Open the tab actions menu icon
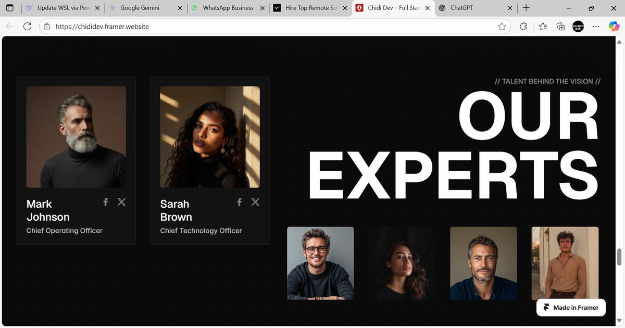 (x=10, y=8)
